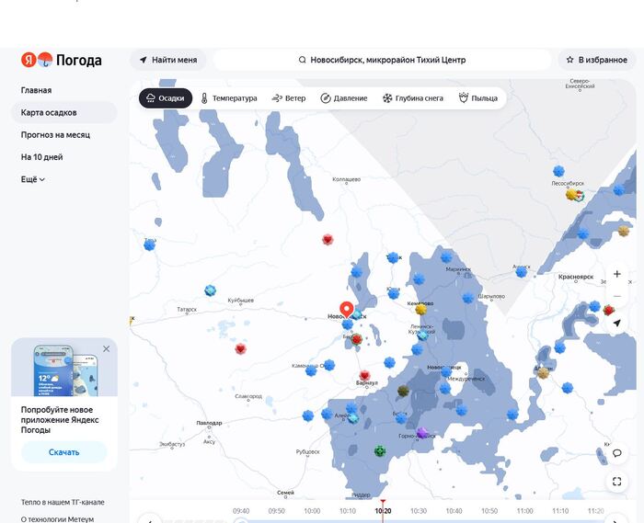
Task: Zoom out with the minus map button
Action: (x=617, y=296)
